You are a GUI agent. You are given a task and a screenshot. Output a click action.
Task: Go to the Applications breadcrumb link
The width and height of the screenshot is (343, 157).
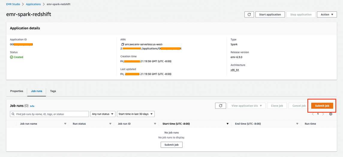33,4
